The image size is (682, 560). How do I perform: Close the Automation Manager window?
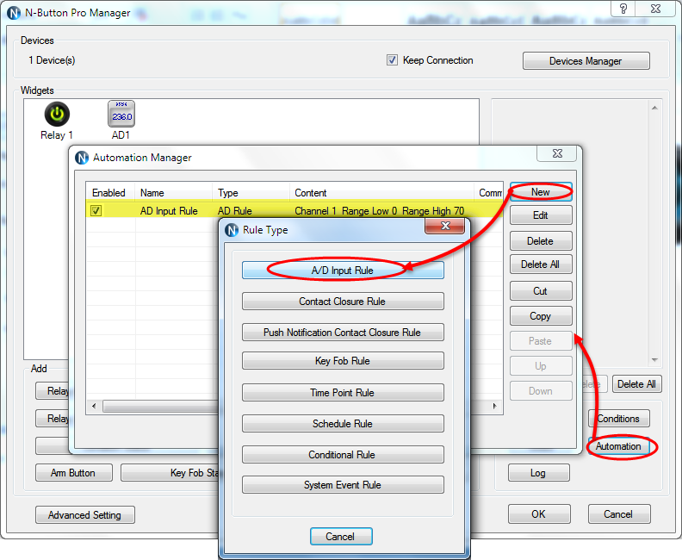coord(557,153)
